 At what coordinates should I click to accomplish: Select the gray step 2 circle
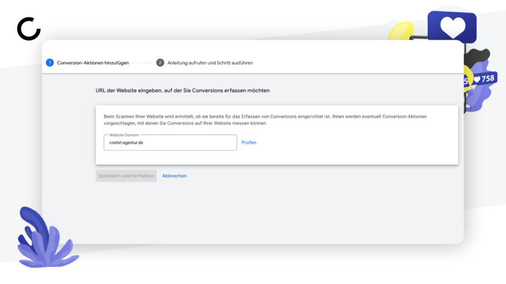click(160, 62)
